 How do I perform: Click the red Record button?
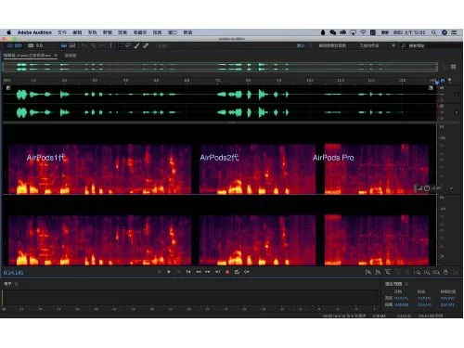pyautogui.click(x=227, y=272)
